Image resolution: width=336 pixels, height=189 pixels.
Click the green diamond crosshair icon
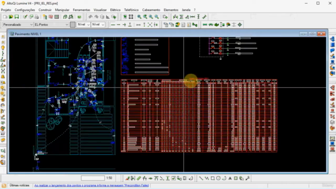[x=240, y=25]
